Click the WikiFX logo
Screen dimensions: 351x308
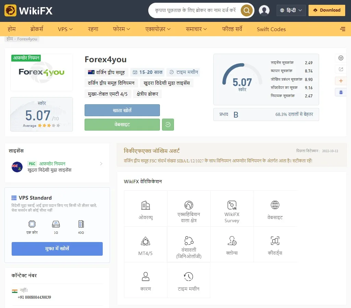point(28,11)
